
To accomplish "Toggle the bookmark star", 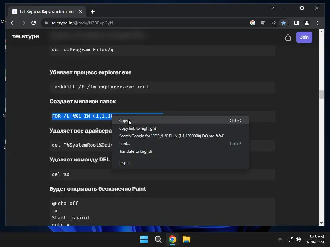I will 284,23.
